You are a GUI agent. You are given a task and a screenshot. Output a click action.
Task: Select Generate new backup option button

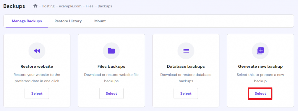pyautogui.click(x=260, y=93)
